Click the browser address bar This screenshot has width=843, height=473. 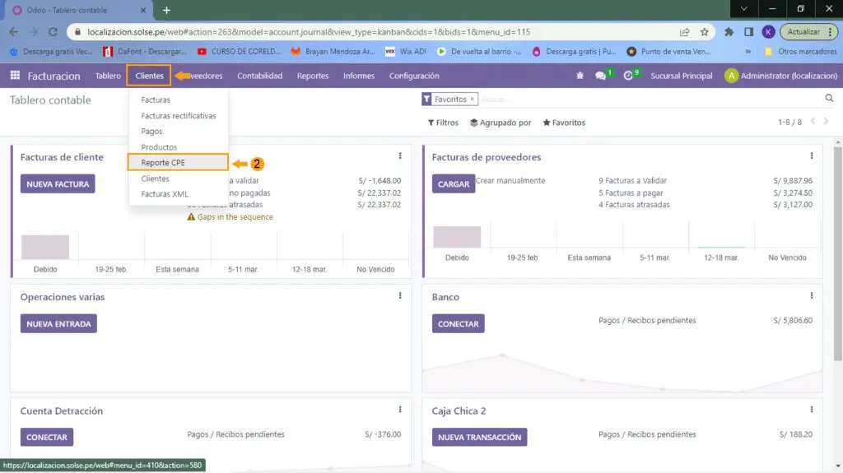click(370, 32)
